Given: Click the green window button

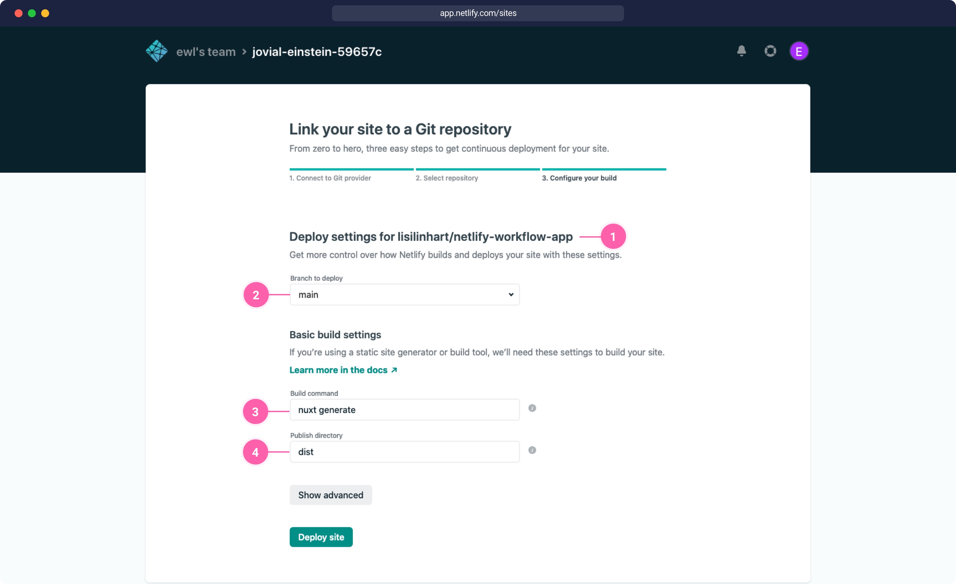Looking at the screenshot, I should click(x=32, y=13).
